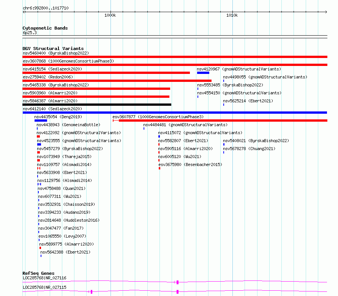Click the nsv5460400 (ByrskaBishop2022) variant label
Viewport: 338px width, 296px height.
[56, 53]
